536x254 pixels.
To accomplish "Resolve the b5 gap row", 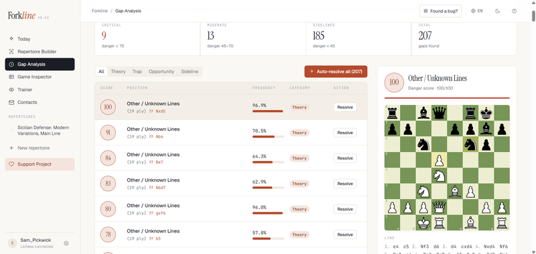I will tap(345, 235).
